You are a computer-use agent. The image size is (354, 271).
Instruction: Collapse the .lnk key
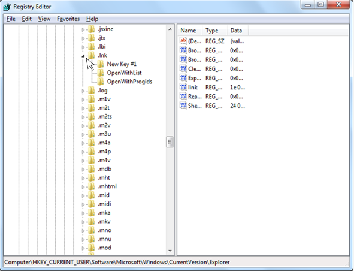(x=83, y=56)
